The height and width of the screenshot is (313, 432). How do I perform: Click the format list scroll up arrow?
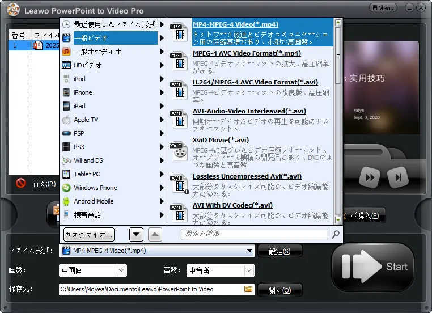[338, 23]
